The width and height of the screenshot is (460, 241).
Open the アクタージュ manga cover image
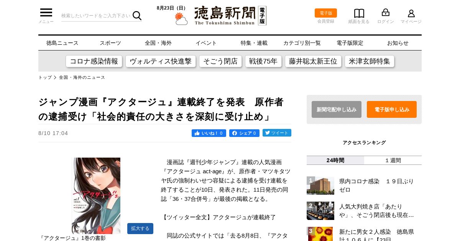click(x=96, y=195)
